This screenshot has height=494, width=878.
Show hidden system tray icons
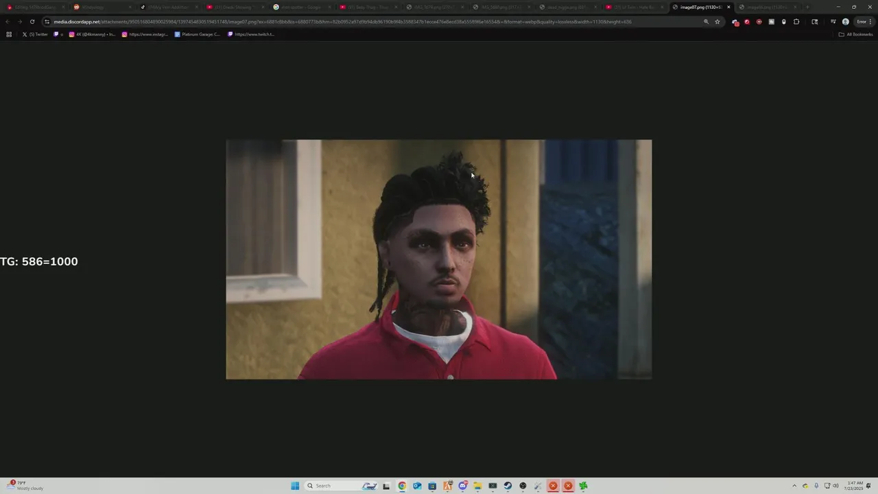click(794, 486)
